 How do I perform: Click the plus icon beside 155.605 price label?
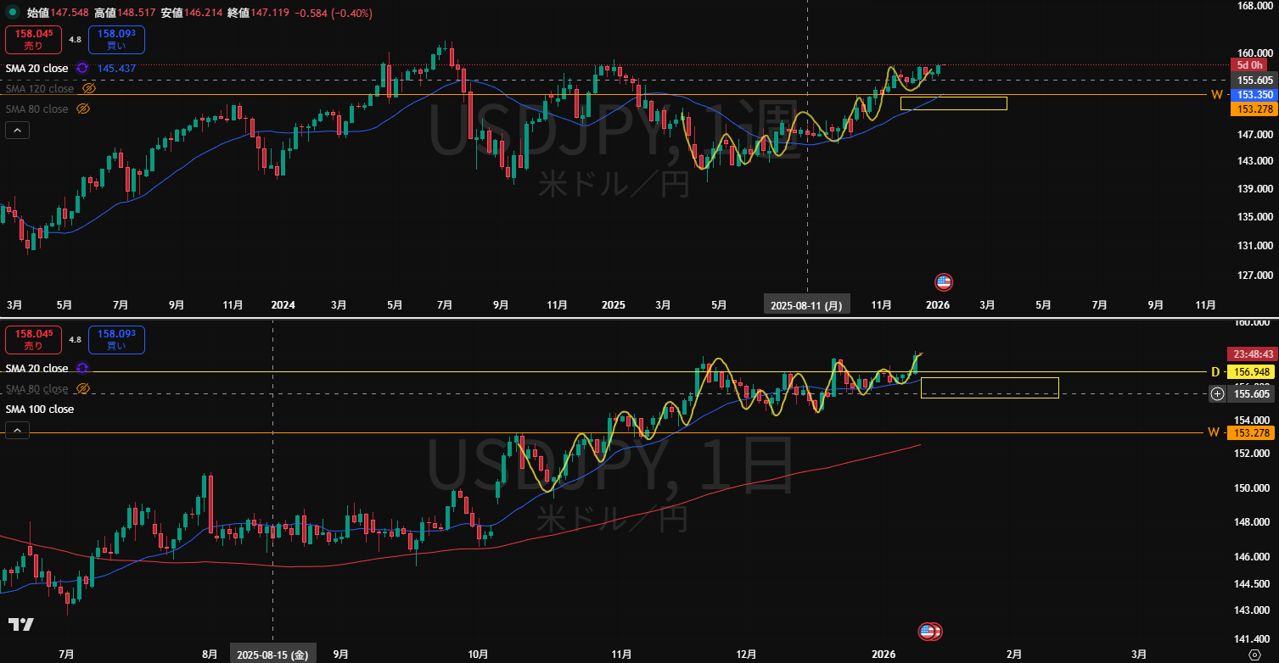(x=1217, y=393)
